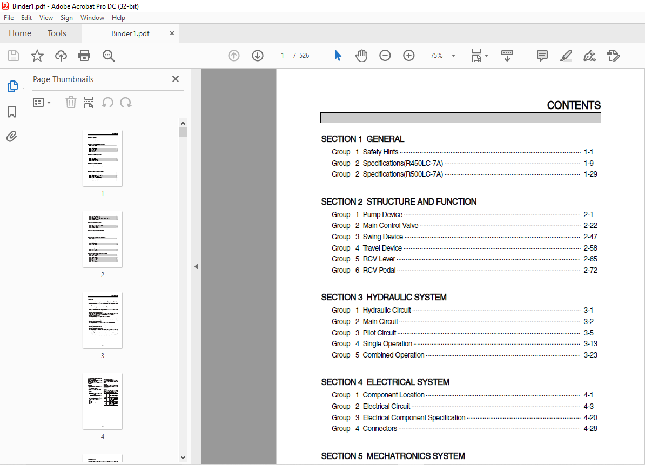Open the Attachments paperclip panel
Screen dimensions: 645x465
[x=12, y=137]
